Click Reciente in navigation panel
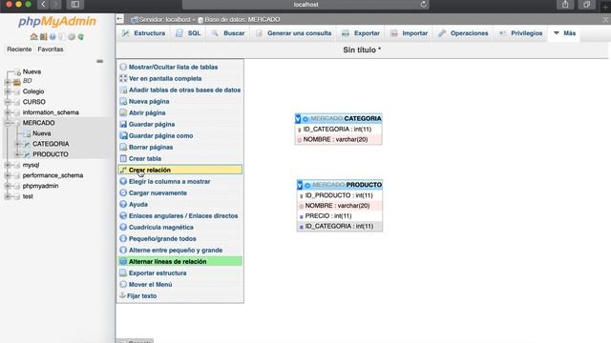Viewport: 611px width, 343px height. click(x=19, y=50)
